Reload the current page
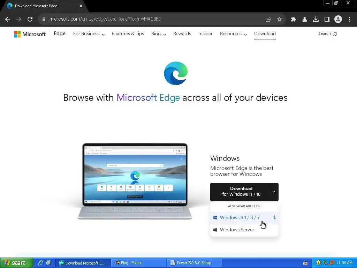The image size is (357, 268). pyautogui.click(x=30, y=19)
